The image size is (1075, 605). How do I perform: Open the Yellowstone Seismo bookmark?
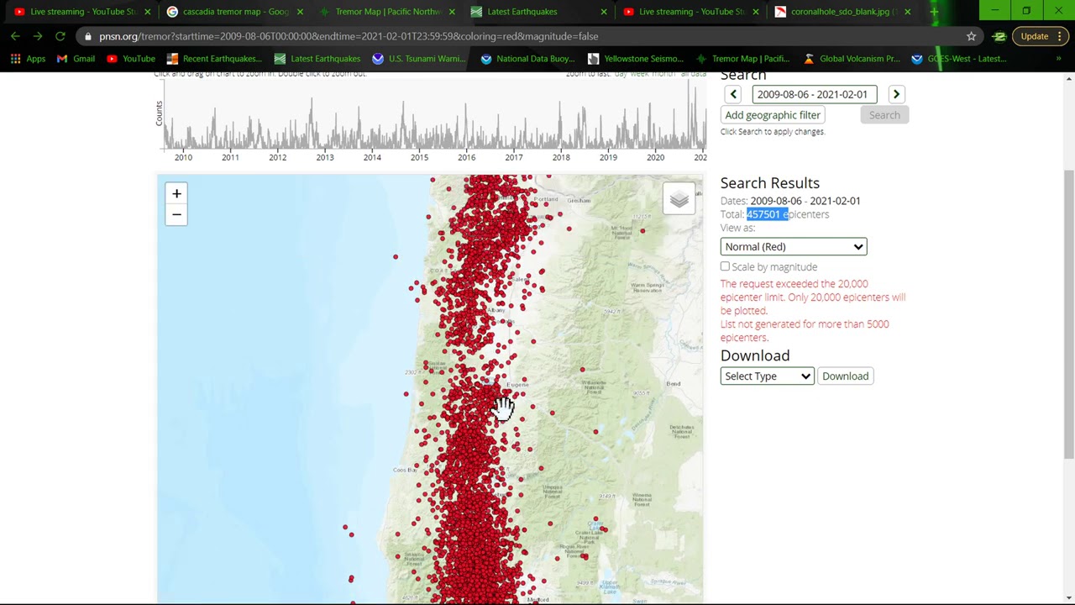click(x=636, y=59)
